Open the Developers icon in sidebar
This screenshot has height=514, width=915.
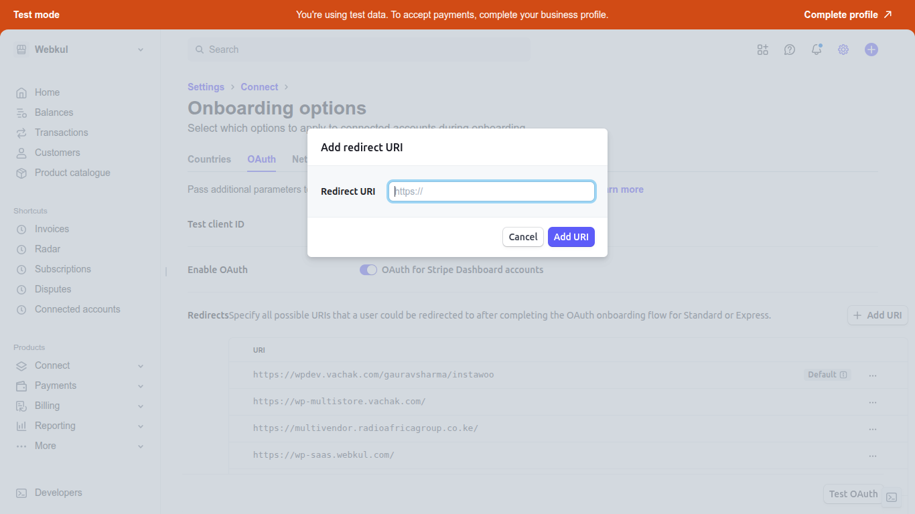coord(21,493)
